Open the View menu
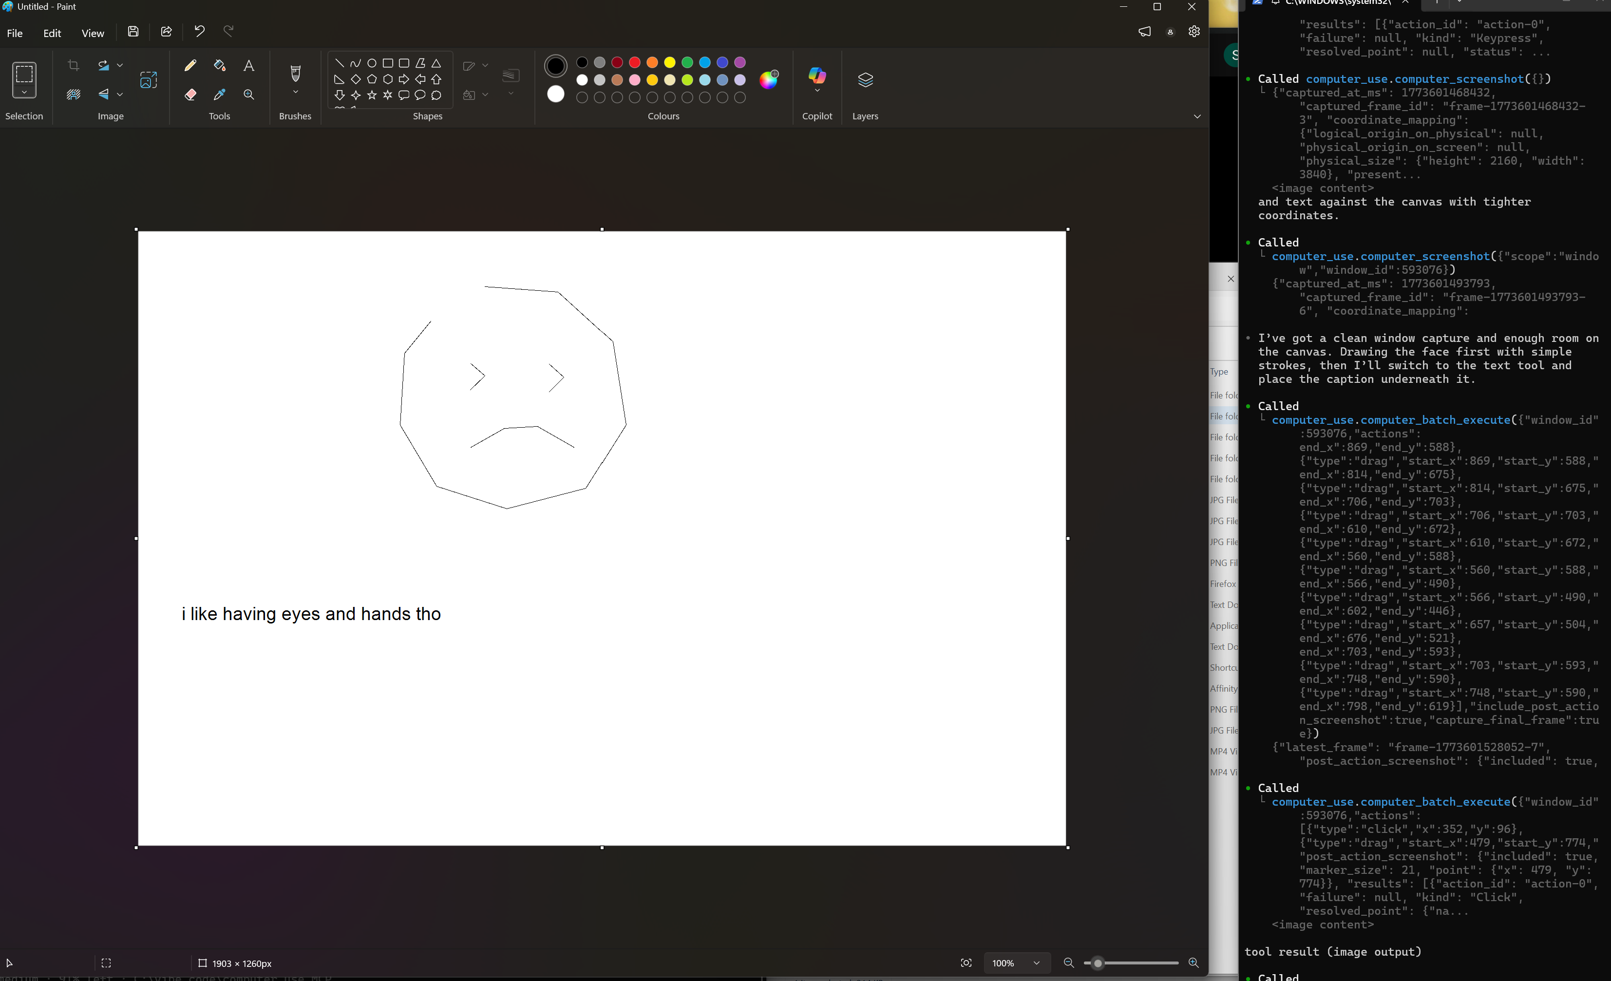The height and width of the screenshot is (981, 1611). [92, 33]
